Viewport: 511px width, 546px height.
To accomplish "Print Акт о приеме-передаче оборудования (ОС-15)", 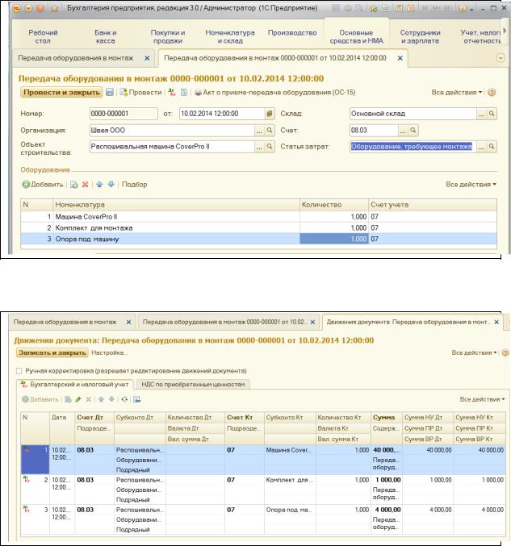I will click(275, 92).
